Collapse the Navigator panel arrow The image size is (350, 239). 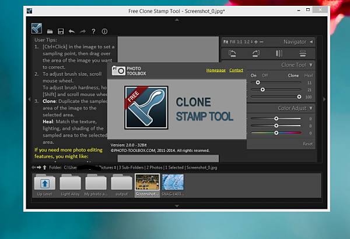pyautogui.click(x=311, y=42)
